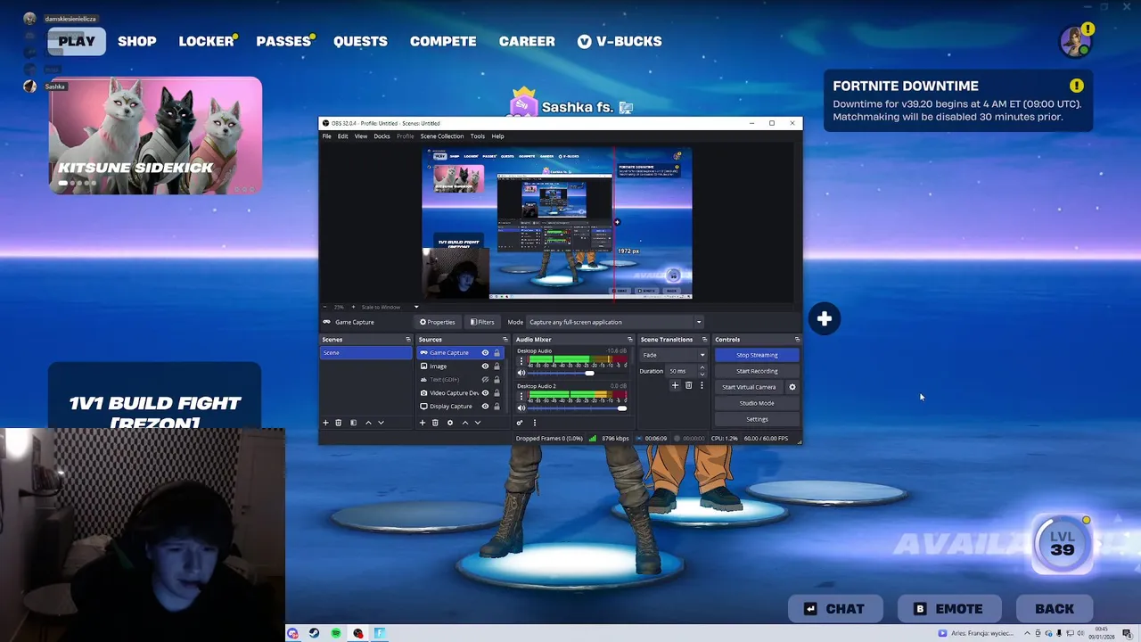This screenshot has height=642, width=1141.
Task: Pop out the Controls dock
Action: point(797,340)
